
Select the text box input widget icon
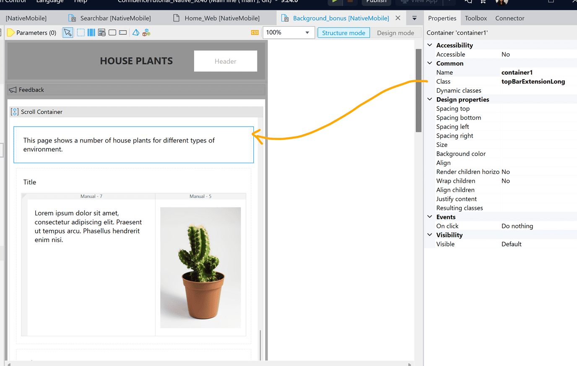(123, 33)
